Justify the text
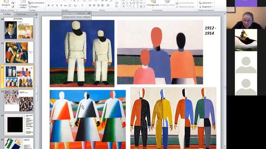 [103, 5]
